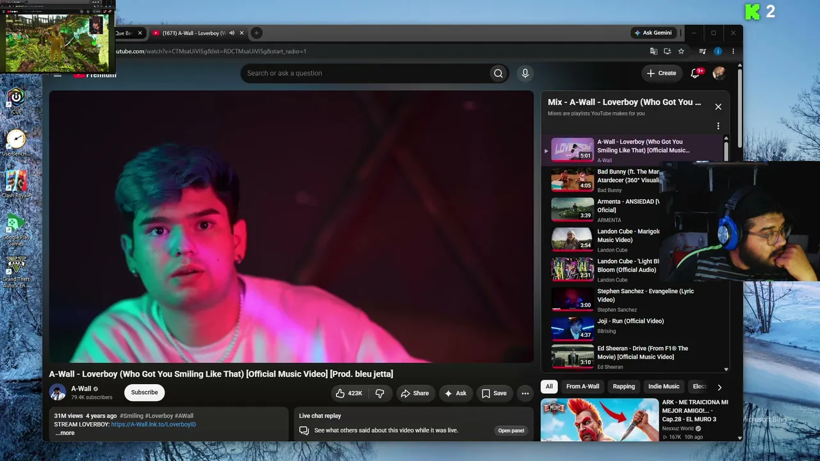Screen dimensions: 820x461
Task: Activate voice search microphone icon
Action: coord(525,73)
